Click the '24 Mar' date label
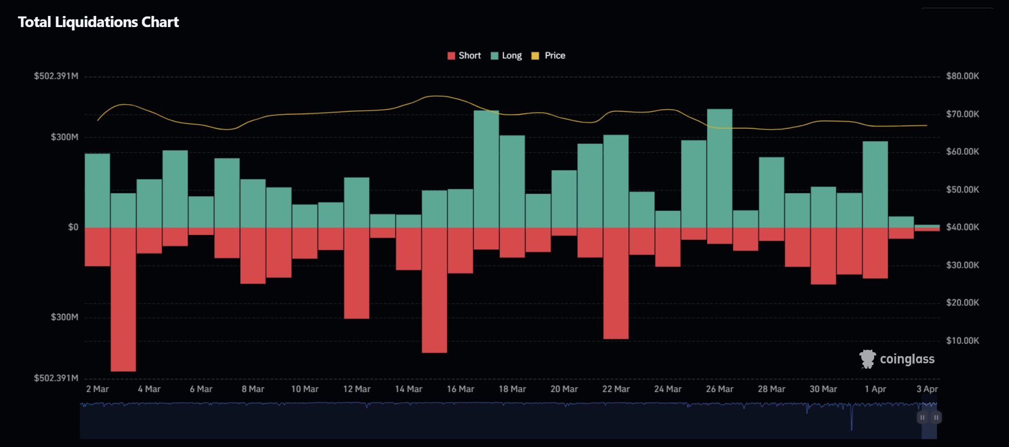The height and width of the screenshot is (447, 1009). (668, 389)
